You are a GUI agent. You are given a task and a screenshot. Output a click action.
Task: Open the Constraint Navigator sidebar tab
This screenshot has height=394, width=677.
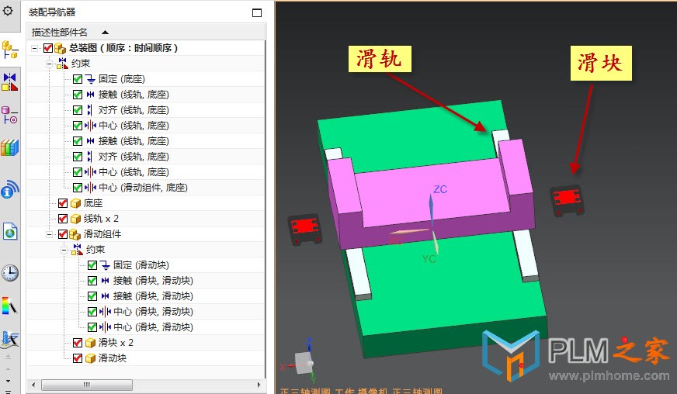(9, 82)
